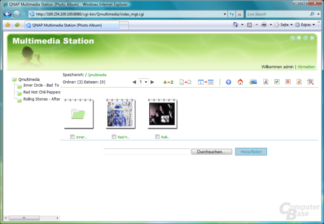324x224 pixels.
Task: Click the scrollbar right arrow in tree panel
Action: 57,218
